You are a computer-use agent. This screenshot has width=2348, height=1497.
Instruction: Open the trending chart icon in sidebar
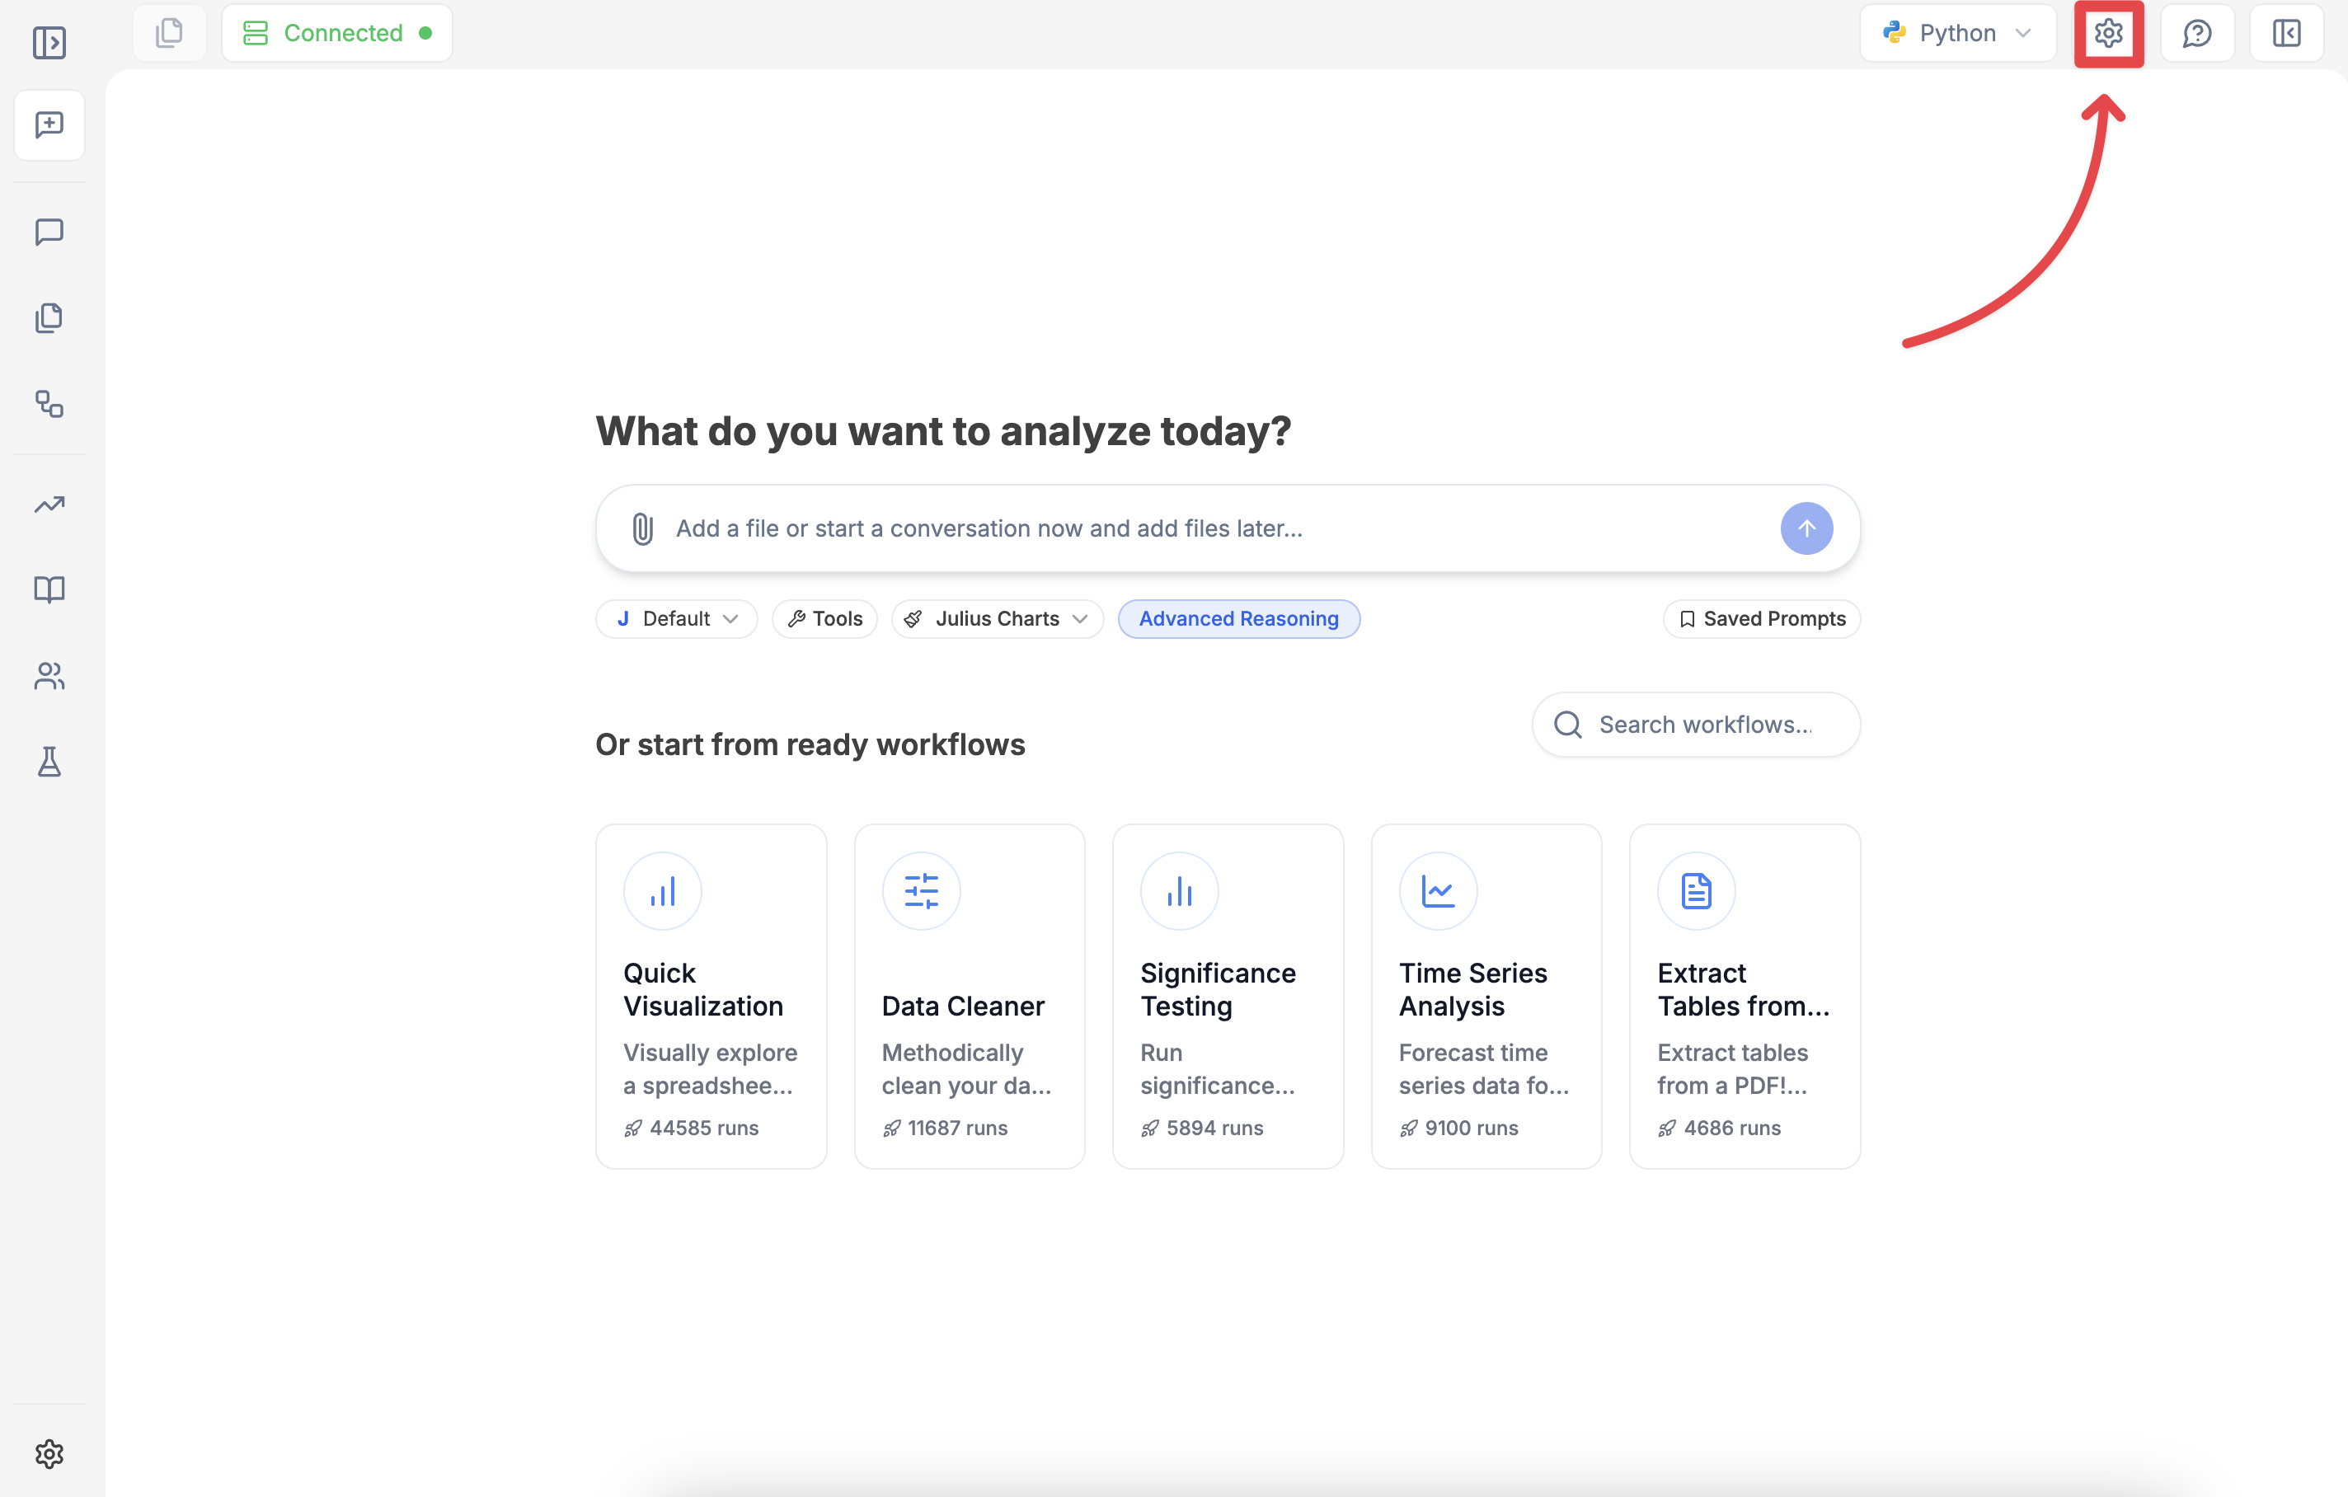pos(49,504)
